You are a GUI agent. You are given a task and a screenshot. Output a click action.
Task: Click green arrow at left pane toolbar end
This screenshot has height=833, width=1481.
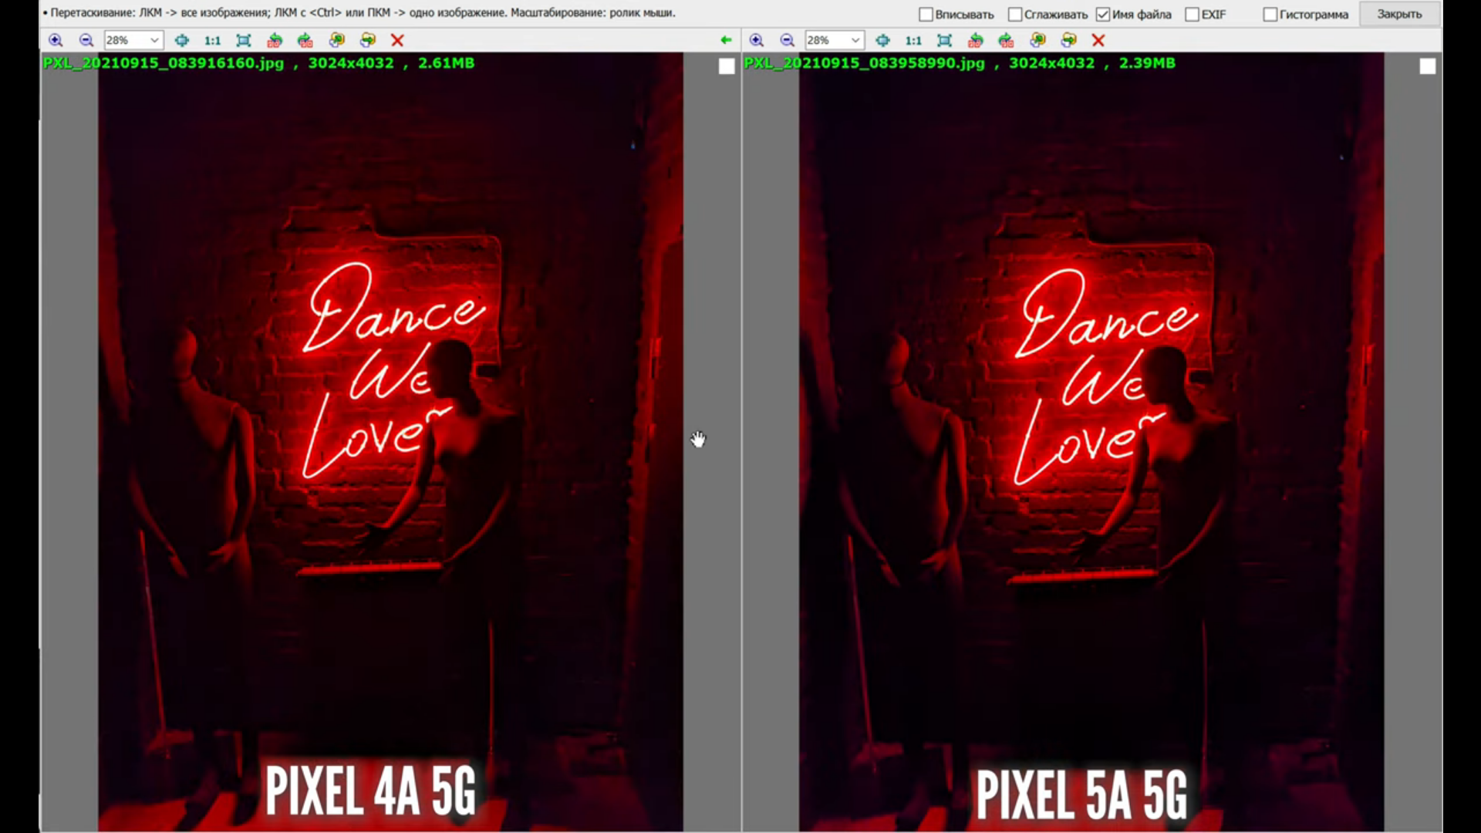726,40
